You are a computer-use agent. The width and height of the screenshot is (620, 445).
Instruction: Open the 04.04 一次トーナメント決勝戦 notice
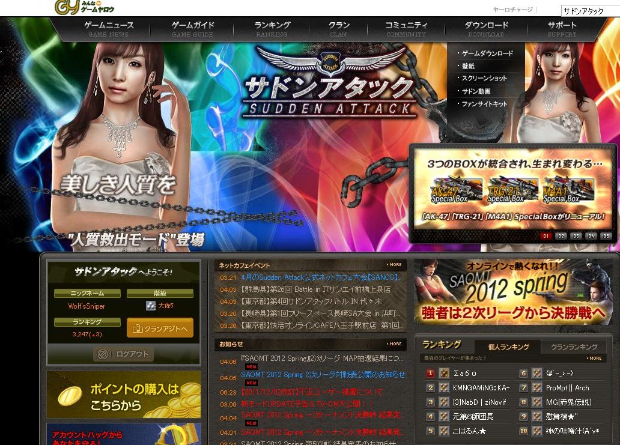tap(321, 415)
